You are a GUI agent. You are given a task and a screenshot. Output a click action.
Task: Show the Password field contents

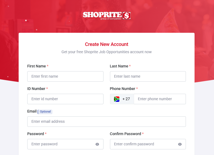[97, 144]
